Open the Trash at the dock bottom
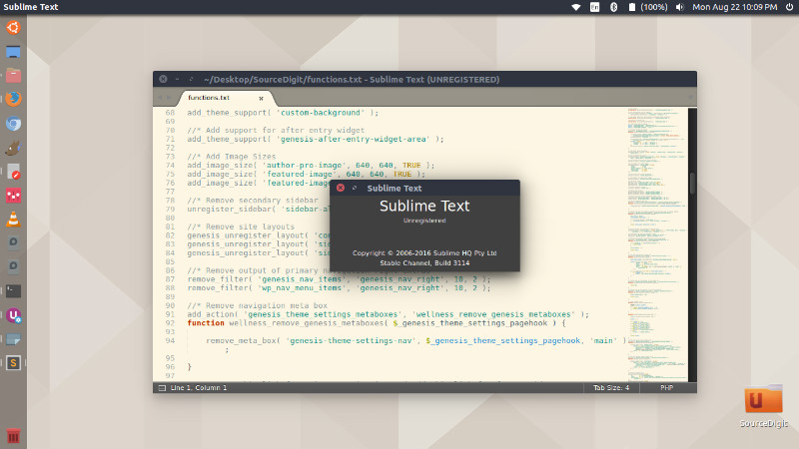Viewport: 799px width, 449px height. pos(13,436)
